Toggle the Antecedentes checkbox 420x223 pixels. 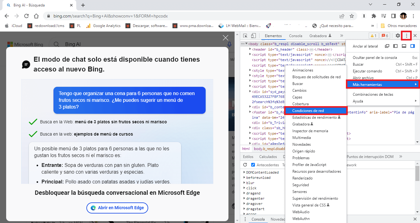coord(253,165)
